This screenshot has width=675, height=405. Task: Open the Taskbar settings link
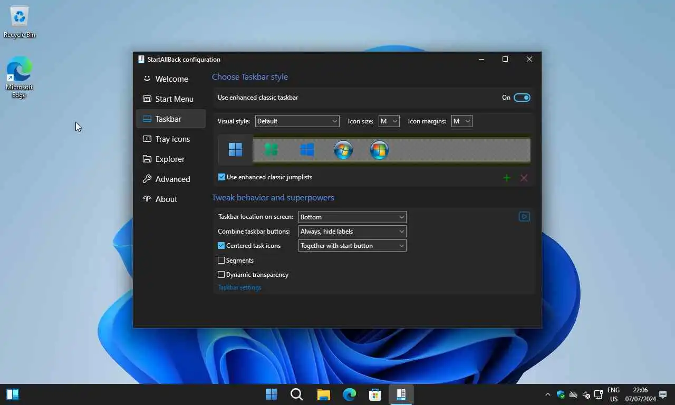coord(239,287)
